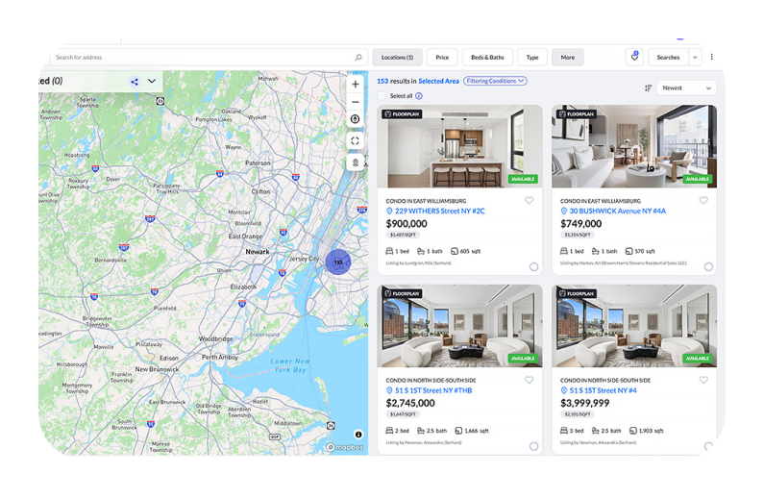Select the 229 Withers Street listing circle
Screen dimensions: 764x499
(x=534, y=266)
